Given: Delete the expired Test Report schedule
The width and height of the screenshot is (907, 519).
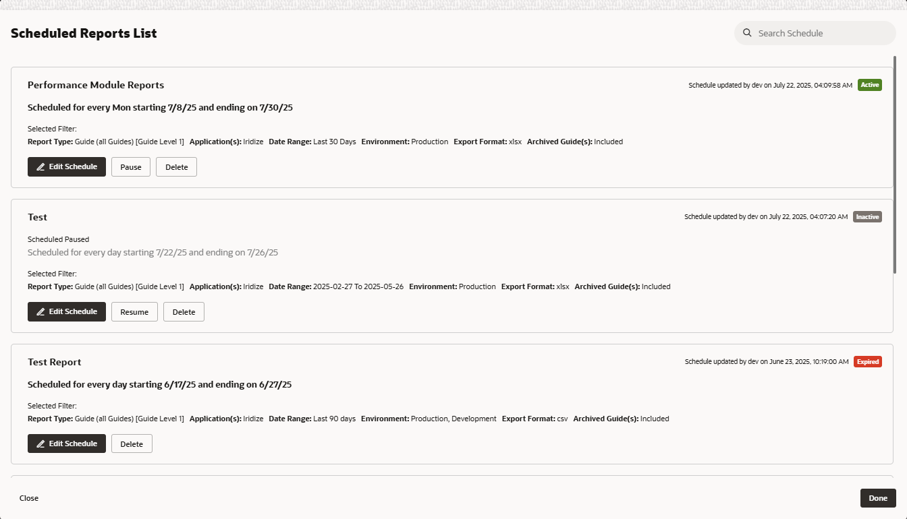Looking at the screenshot, I should pos(132,444).
